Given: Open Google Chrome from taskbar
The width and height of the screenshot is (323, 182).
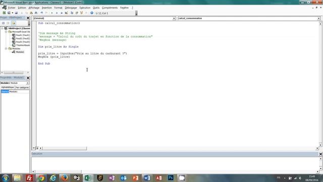Looking at the screenshot, I should pyautogui.click(x=41, y=178).
